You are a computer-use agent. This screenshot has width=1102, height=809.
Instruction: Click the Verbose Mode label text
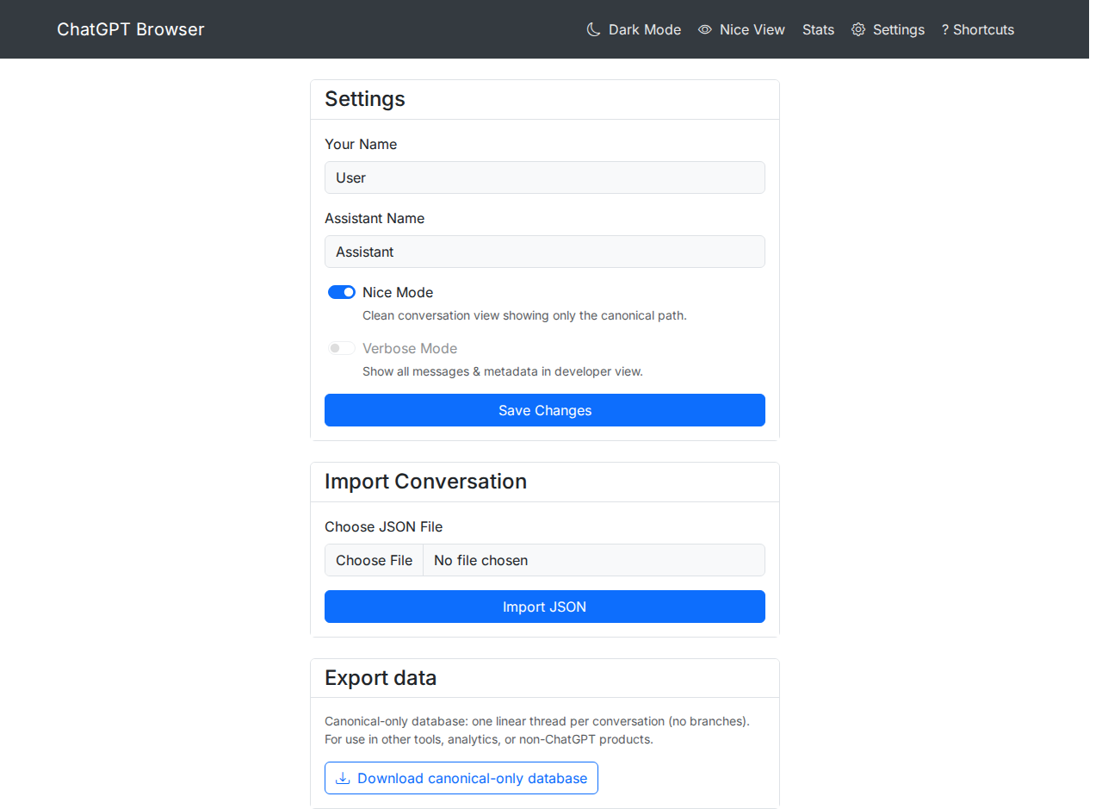click(x=410, y=348)
